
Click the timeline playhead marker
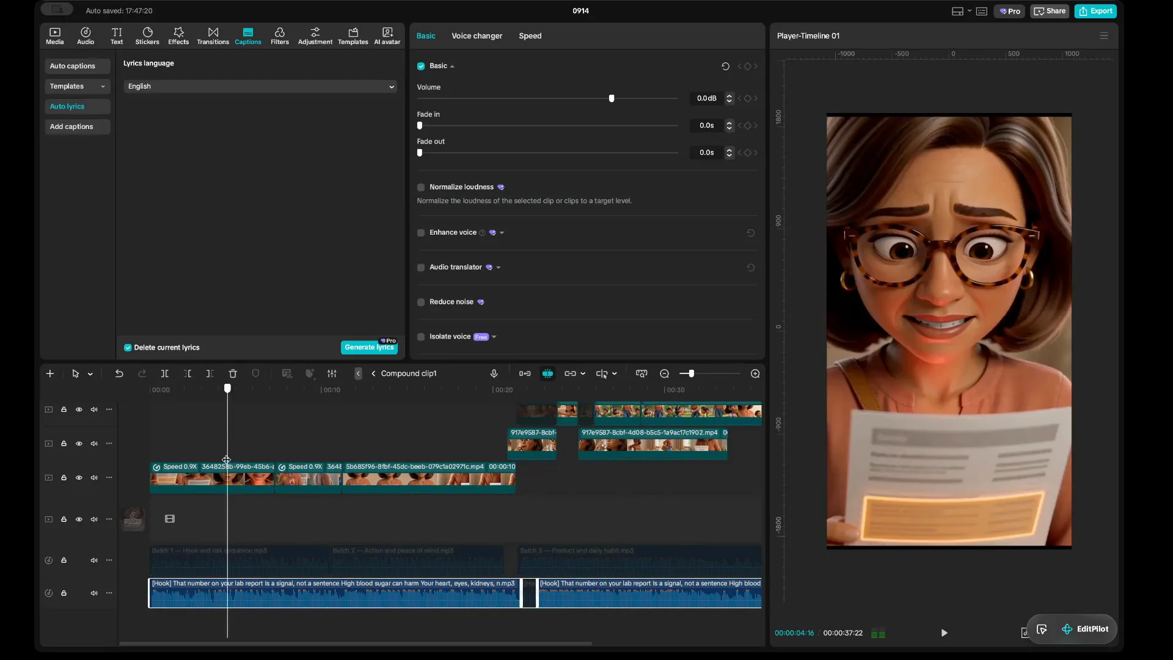click(x=227, y=389)
